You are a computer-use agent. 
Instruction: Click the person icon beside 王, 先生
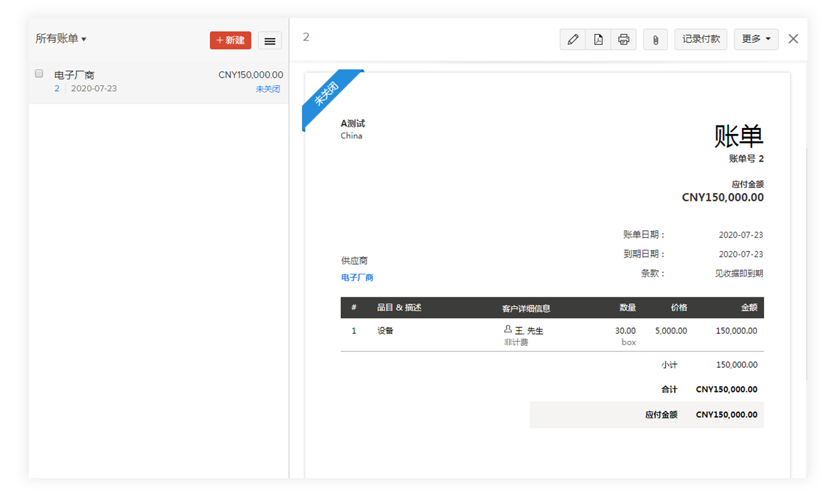508,330
